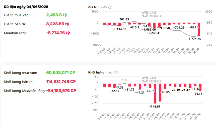217x126 pixels.
Task: Click the buy volume 60,648,071 CP figure
Action: pos(61,73)
